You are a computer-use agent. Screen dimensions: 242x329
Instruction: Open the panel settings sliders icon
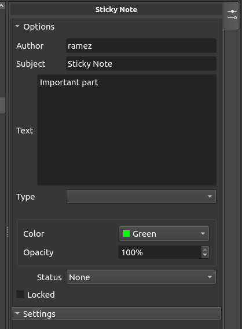tap(232, 15)
